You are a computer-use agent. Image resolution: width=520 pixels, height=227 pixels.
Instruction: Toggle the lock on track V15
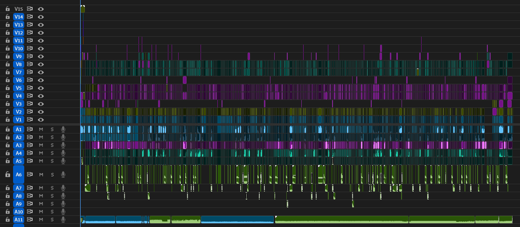(7, 9)
